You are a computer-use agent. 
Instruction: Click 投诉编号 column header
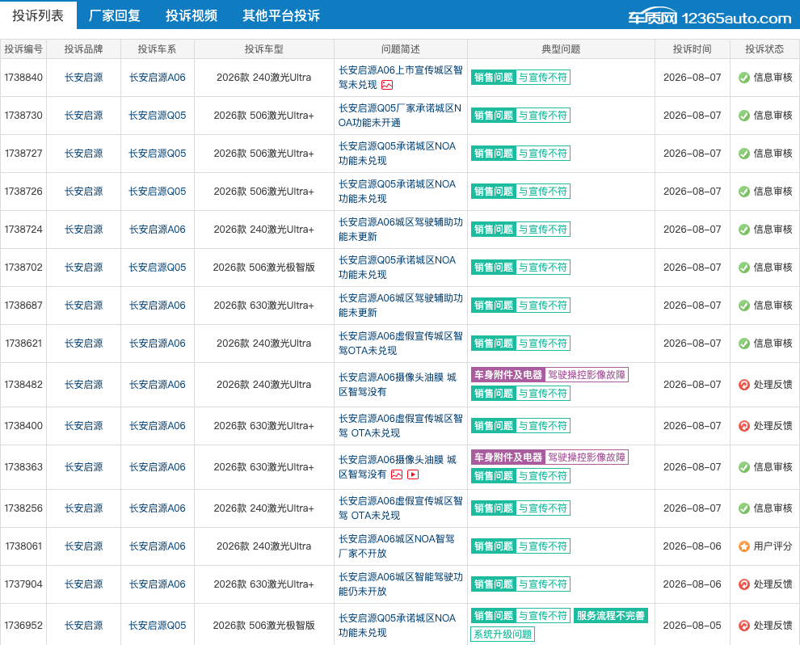tap(23, 49)
